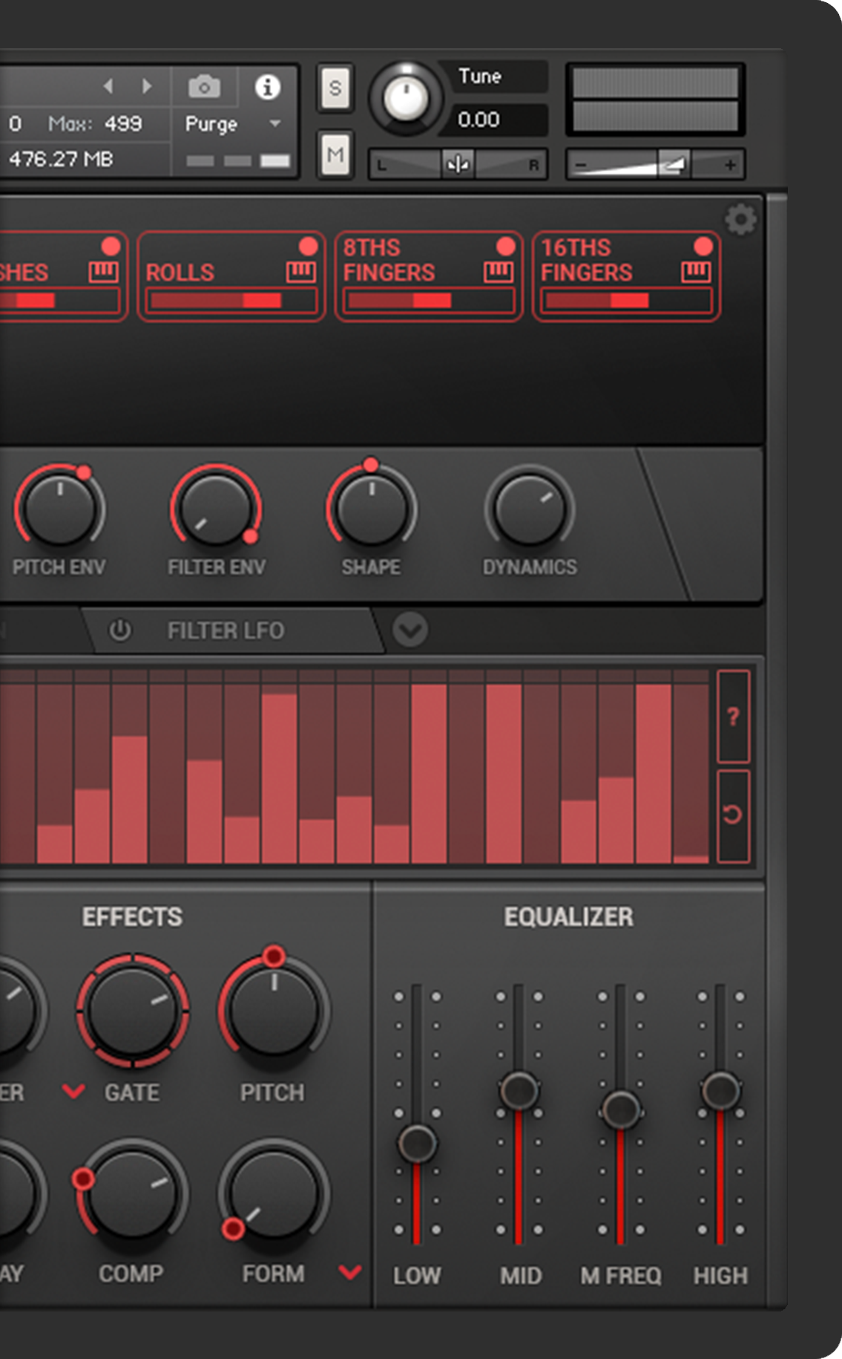Click the DYNAMICS knob

[x=530, y=511]
